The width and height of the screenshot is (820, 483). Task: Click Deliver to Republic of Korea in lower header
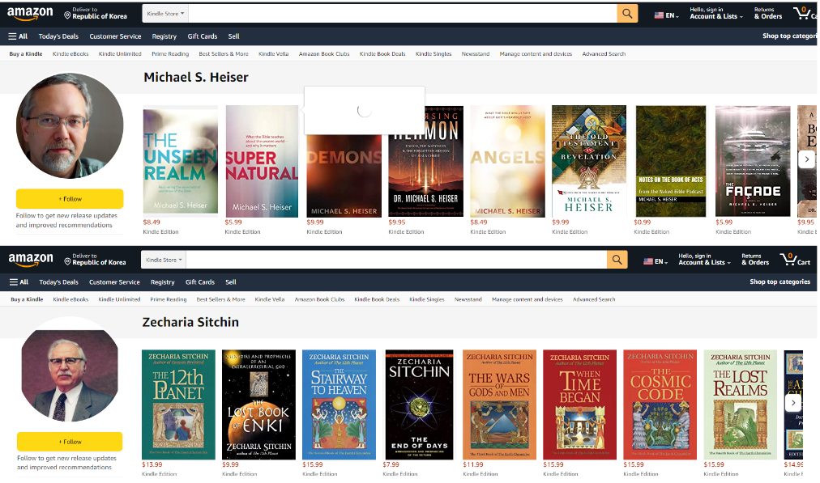click(95, 260)
